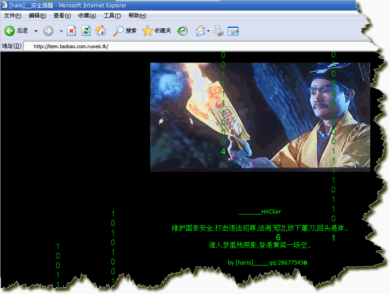Open the 帮助(H) menu
The height and width of the screenshot is (294, 390).
137,16
